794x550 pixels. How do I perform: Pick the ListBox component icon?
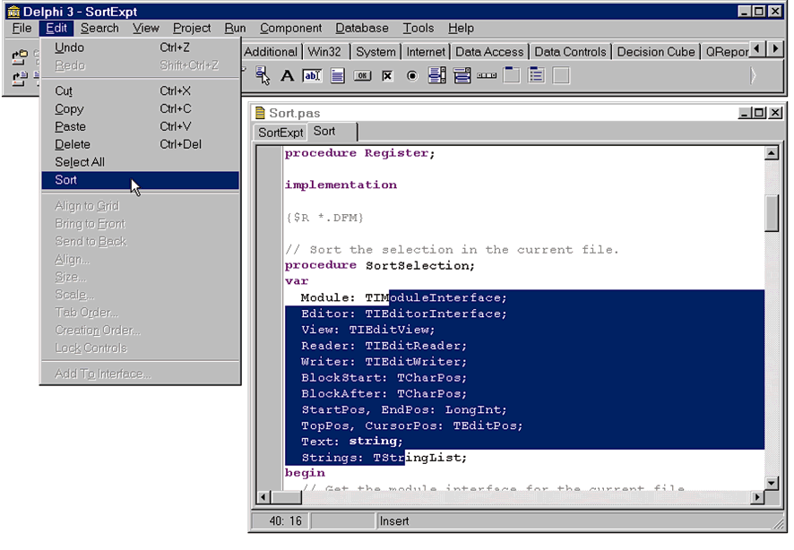437,76
